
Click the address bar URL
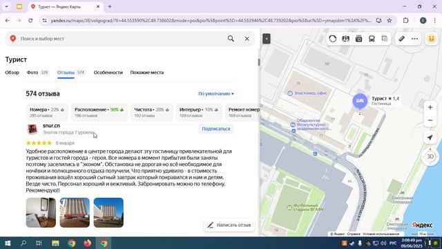click(x=211, y=20)
